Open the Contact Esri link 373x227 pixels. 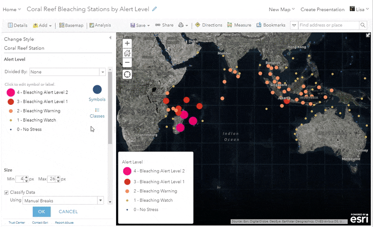click(x=40, y=223)
